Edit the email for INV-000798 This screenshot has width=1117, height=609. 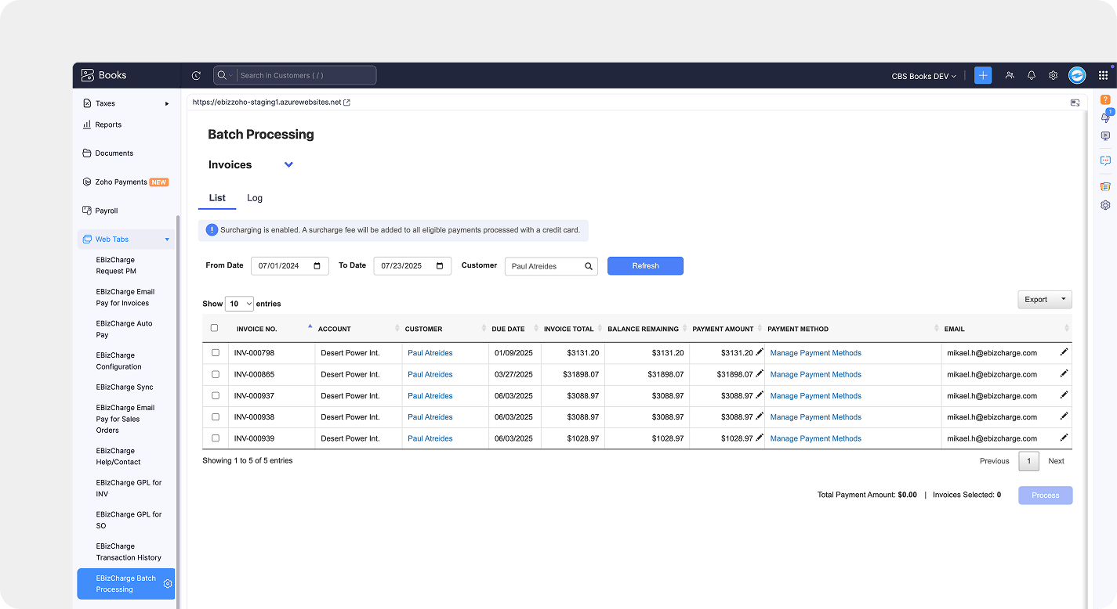coord(1064,352)
